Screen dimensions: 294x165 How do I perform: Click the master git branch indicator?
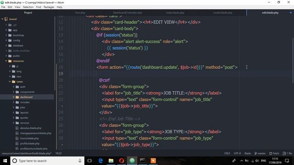pos(260,154)
